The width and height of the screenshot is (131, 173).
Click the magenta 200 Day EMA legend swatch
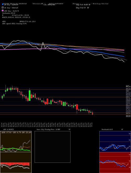3,11
